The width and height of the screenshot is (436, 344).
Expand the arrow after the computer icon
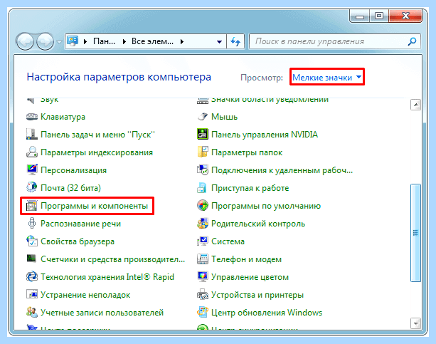point(85,42)
